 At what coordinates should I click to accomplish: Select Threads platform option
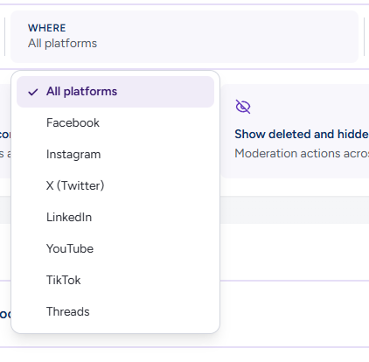pyautogui.click(x=115, y=312)
